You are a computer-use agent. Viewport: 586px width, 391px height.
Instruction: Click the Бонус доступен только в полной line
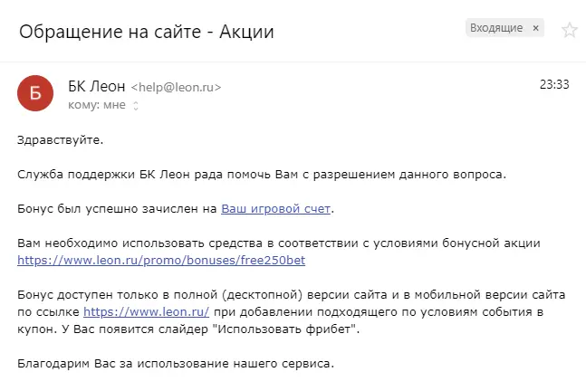[291, 295]
